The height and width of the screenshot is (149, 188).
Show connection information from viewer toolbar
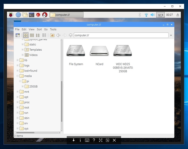80,140
